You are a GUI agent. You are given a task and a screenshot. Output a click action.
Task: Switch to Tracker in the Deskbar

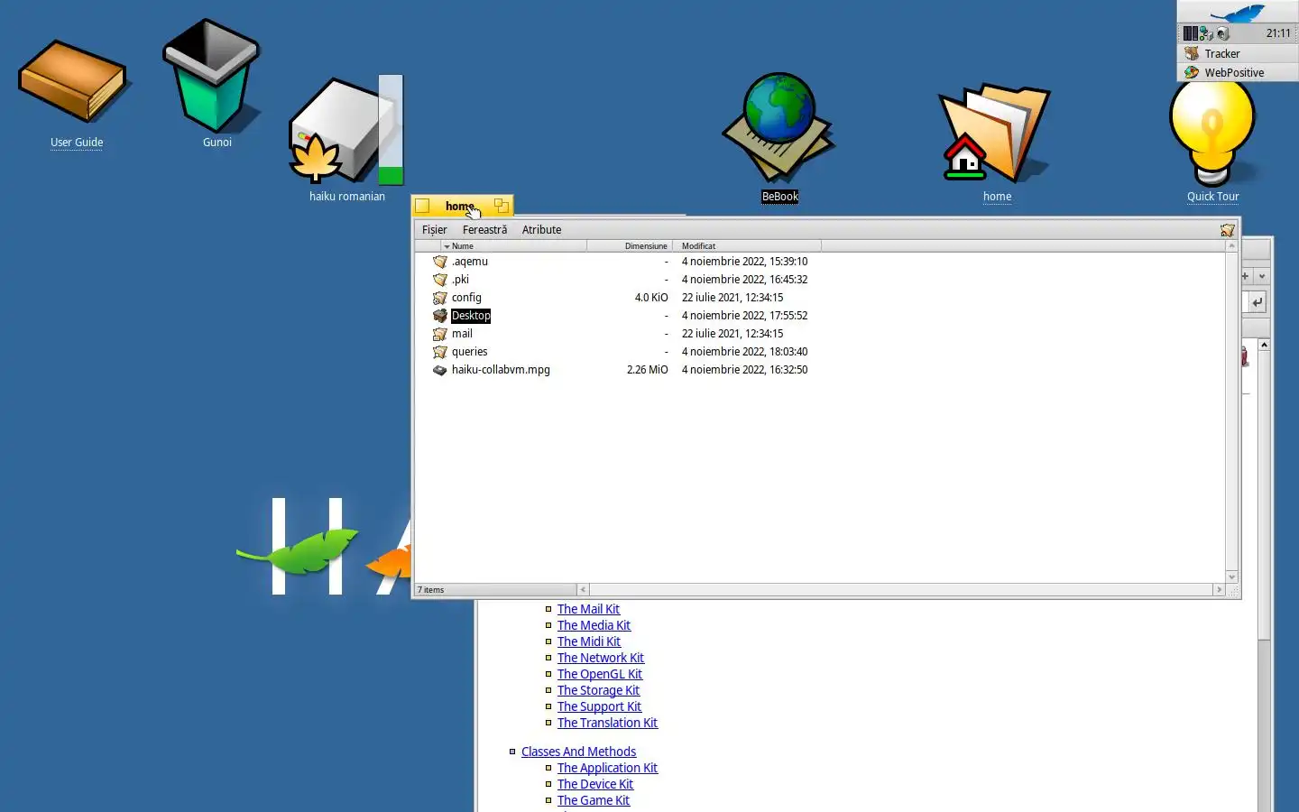[1238, 53]
